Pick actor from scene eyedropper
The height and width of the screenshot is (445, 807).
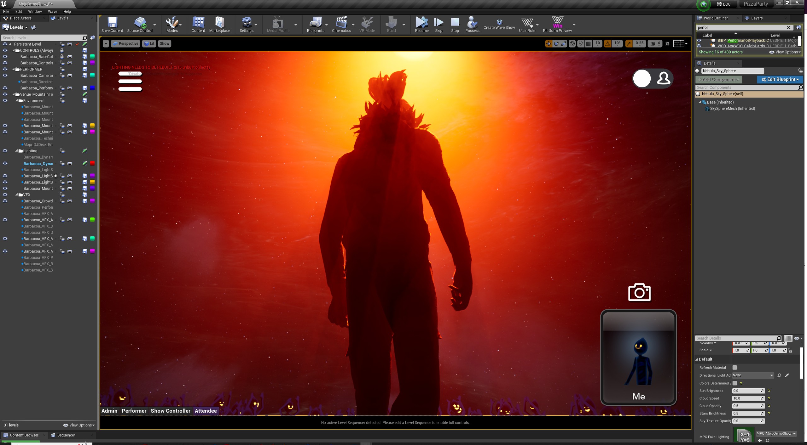[x=787, y=375]
